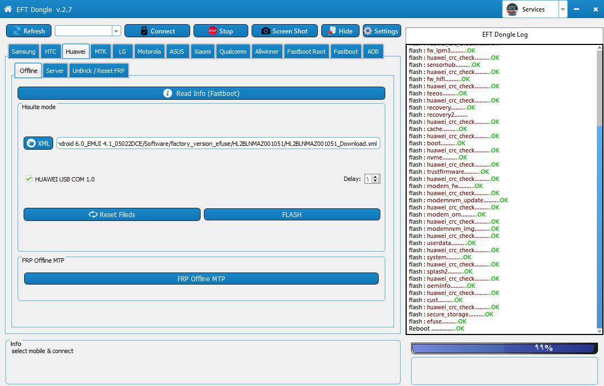The width and height of the screenshot is (604, 386).
Task: Open the LG tab
Action: 122,52
